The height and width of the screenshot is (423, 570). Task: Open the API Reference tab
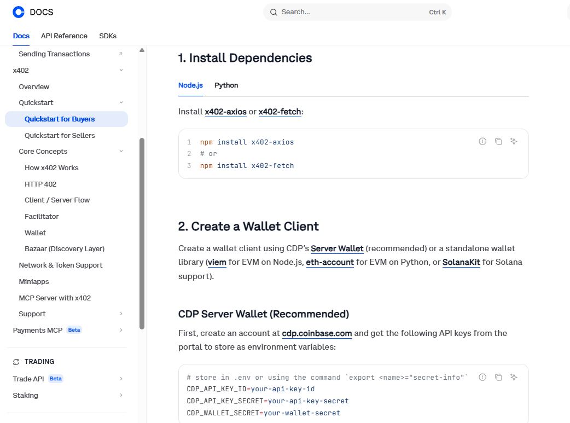(x=64, y=36)
